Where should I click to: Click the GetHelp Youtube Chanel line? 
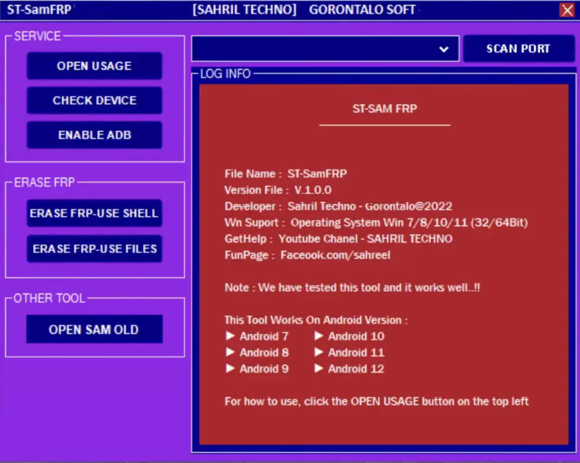338,239
